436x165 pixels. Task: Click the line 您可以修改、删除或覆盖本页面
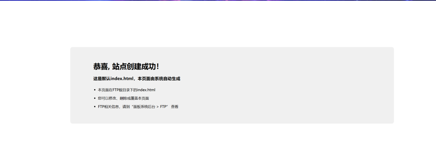point(123,98)
